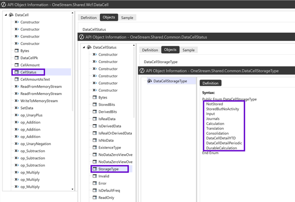Image resolution: width=295 pixels, height=202 pixels.
Task: Click the operator icon beside op_UnaryPlus
Action: tap(16, 115)
